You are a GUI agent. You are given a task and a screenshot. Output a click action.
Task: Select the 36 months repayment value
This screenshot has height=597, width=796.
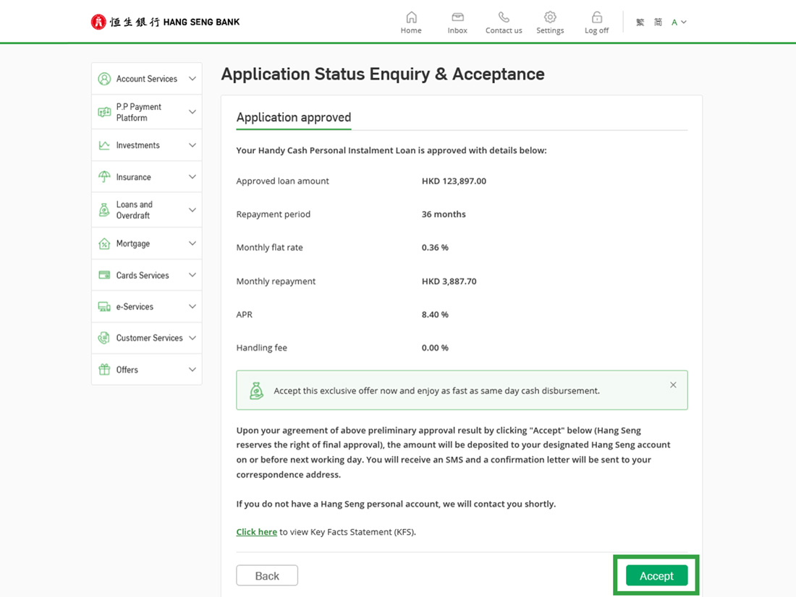(444, 214)
